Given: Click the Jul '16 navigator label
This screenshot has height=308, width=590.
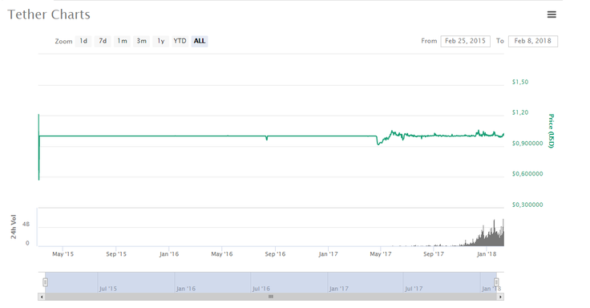Looking at the screenshot, I should click(x=261, y=289).
